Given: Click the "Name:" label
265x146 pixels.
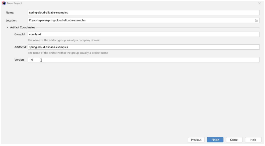Looking at the screenshot, I should coord(10,13).
